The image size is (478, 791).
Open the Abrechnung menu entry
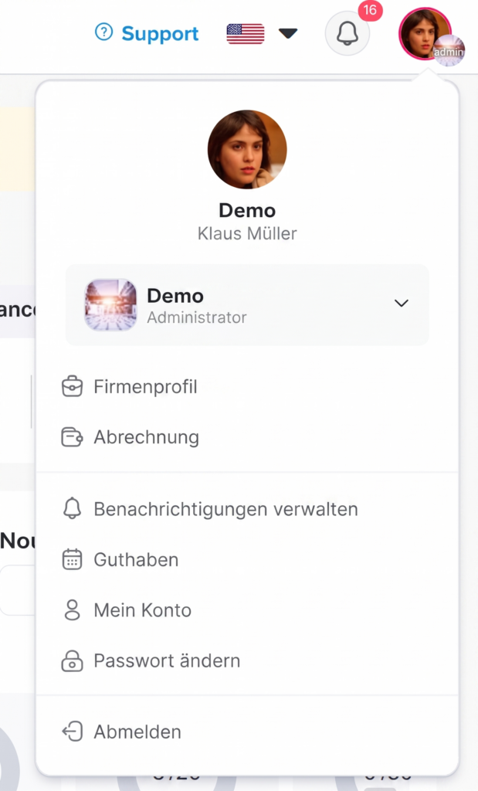tap(146, 437)
